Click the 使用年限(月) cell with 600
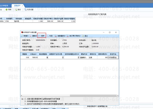 click(102, 58)
